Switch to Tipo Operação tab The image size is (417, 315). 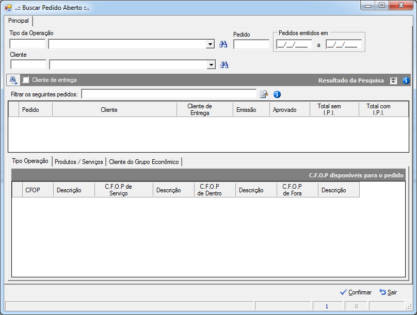pos(30,161)
